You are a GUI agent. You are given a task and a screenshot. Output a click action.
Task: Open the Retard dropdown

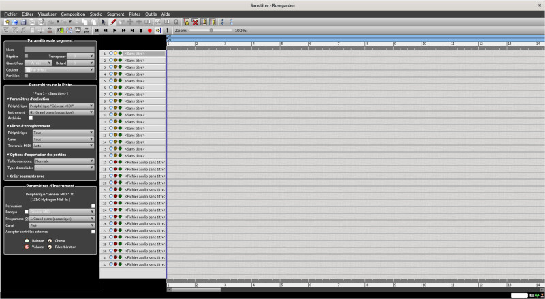pyautogui.click(x=80, y=63)
